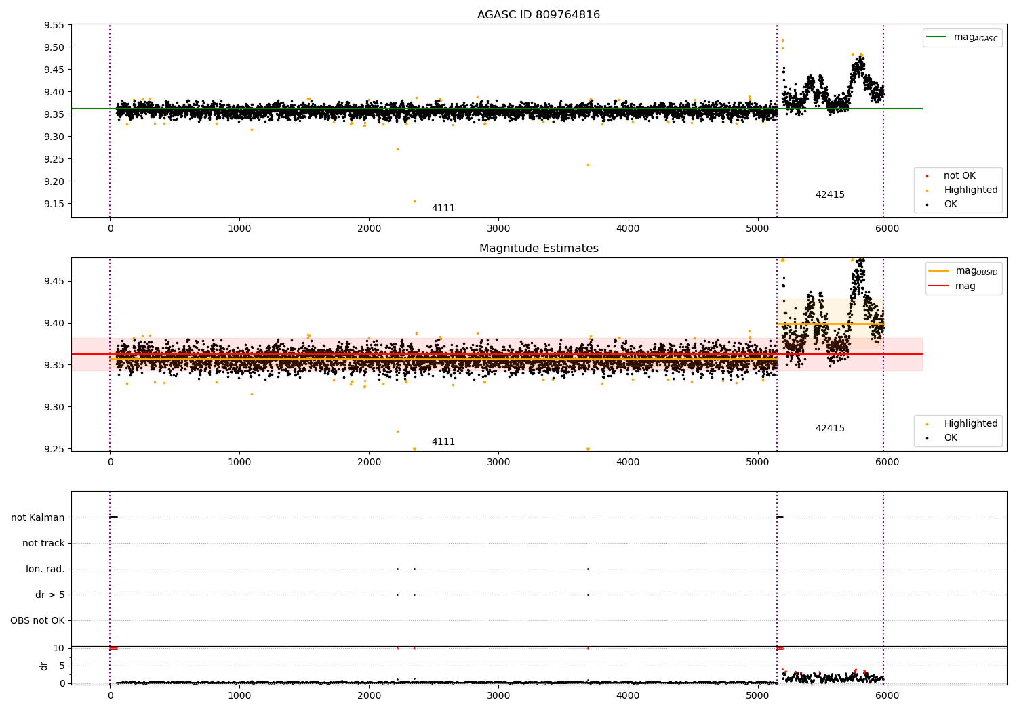The width and height of the screenshot is (1017, 711).
Task: Click 'OK' legend entry in Magnitude Estimates plot
Action: click(951, 438)
